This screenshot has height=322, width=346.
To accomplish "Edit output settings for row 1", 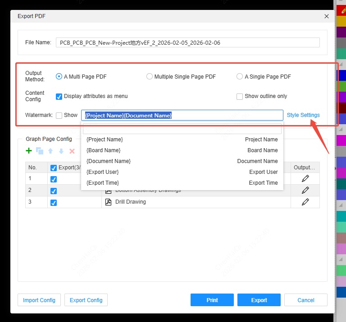I will (x=305, y=179).
